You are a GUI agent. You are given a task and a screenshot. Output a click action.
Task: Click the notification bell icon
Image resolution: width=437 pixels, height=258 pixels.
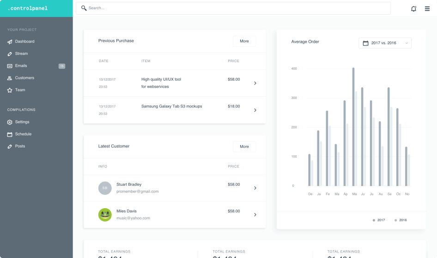(413, 8)
